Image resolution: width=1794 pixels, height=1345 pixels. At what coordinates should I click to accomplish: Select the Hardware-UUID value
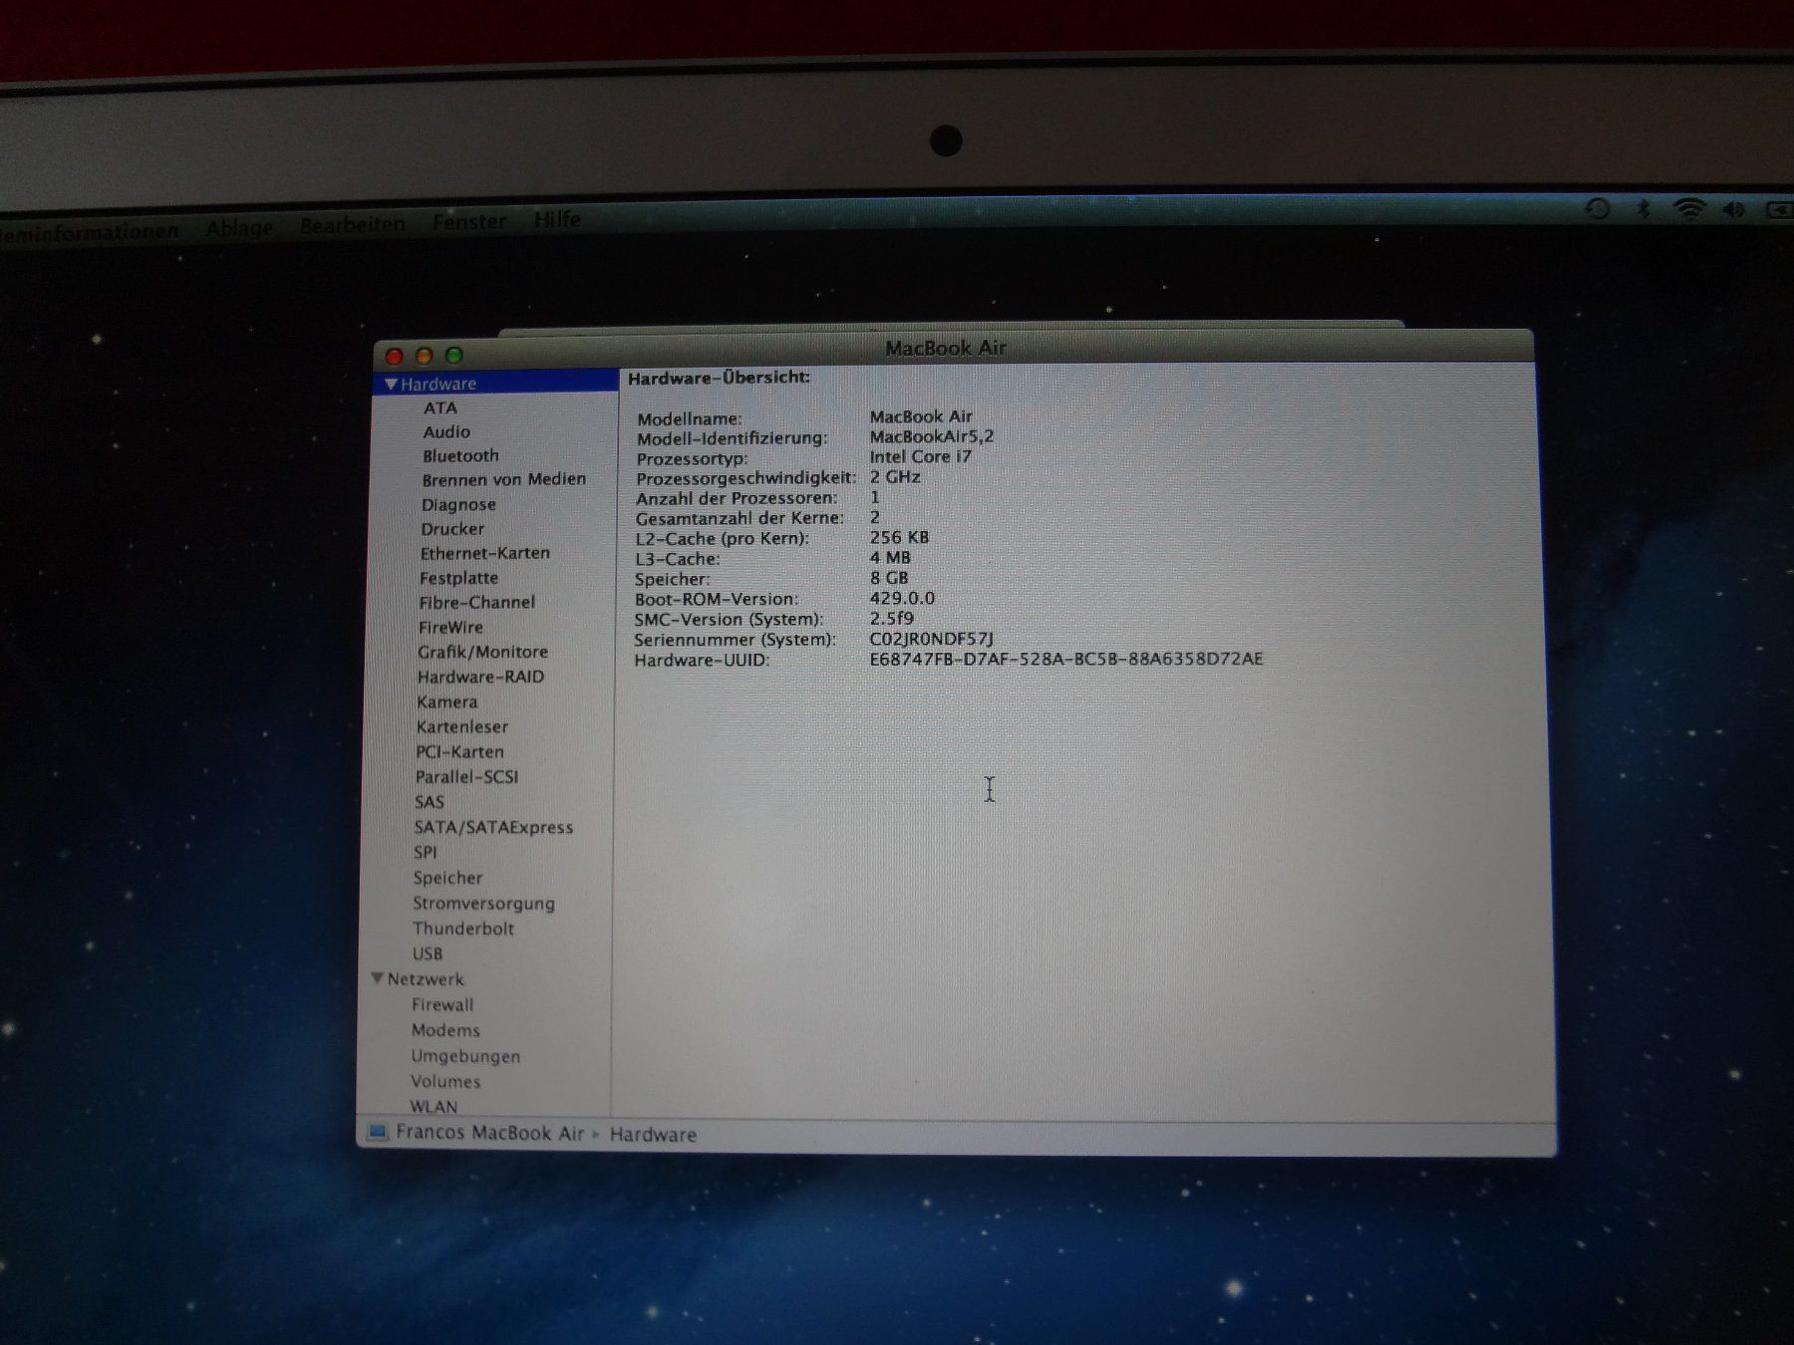coord(1066,659)
